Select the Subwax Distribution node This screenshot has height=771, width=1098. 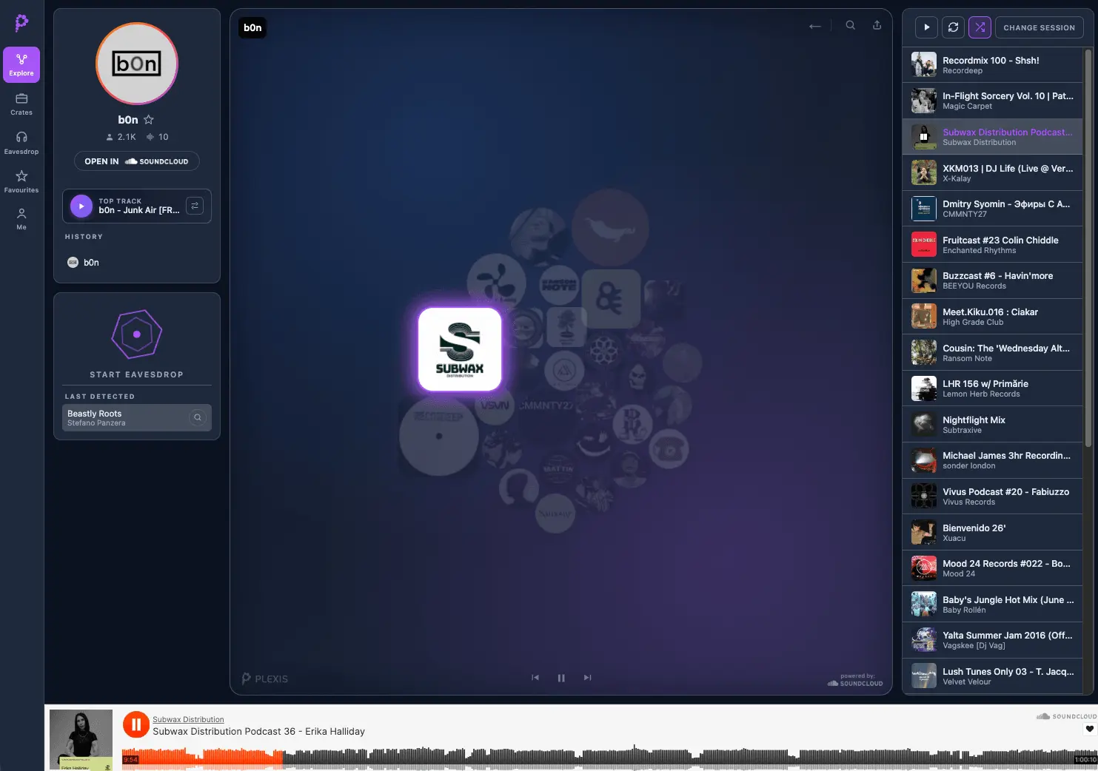pyautogui.click(x=460, y=349)
